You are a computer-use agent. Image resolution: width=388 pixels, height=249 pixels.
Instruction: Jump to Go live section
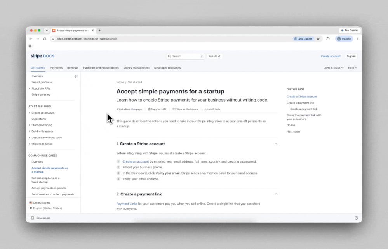(x=291, y=125)
